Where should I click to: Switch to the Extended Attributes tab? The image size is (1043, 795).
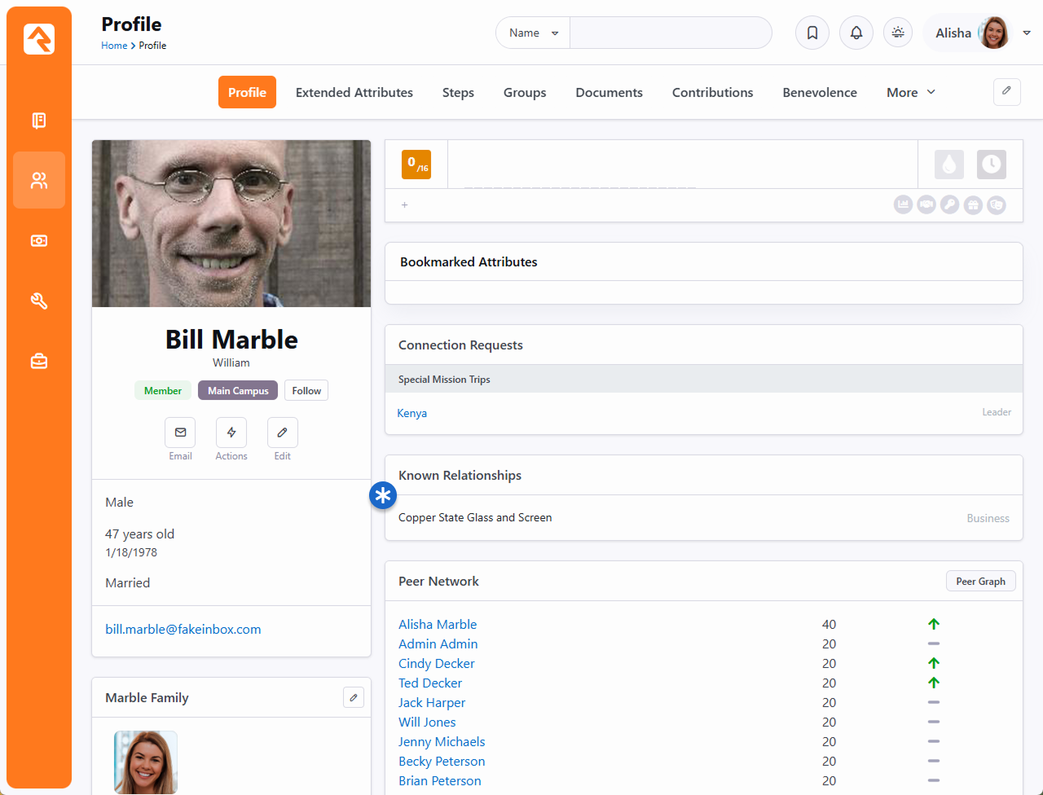(x=354, y=93)
